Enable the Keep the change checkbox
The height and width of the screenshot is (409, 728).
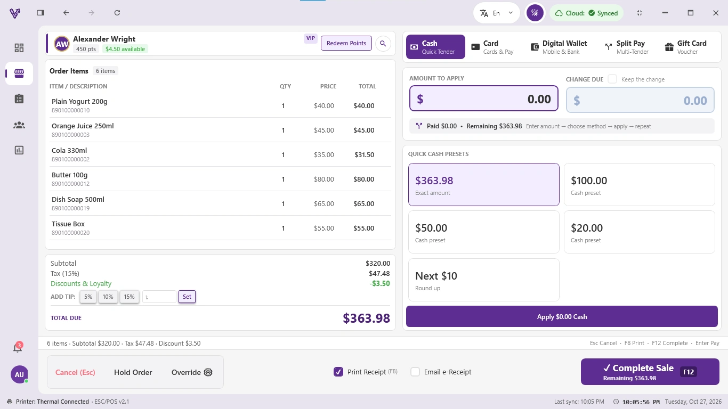tap(612, 79)
